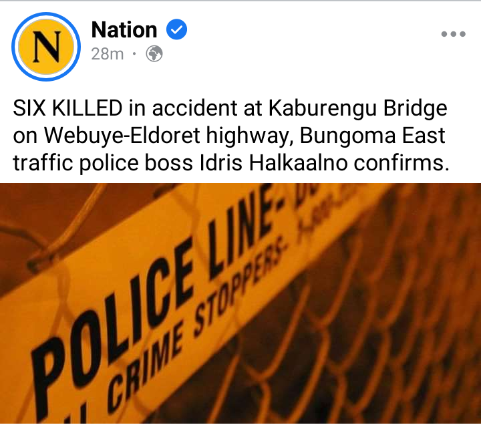
Task: Click the dot separator beside timestamp
Action: tap(134, 53)
